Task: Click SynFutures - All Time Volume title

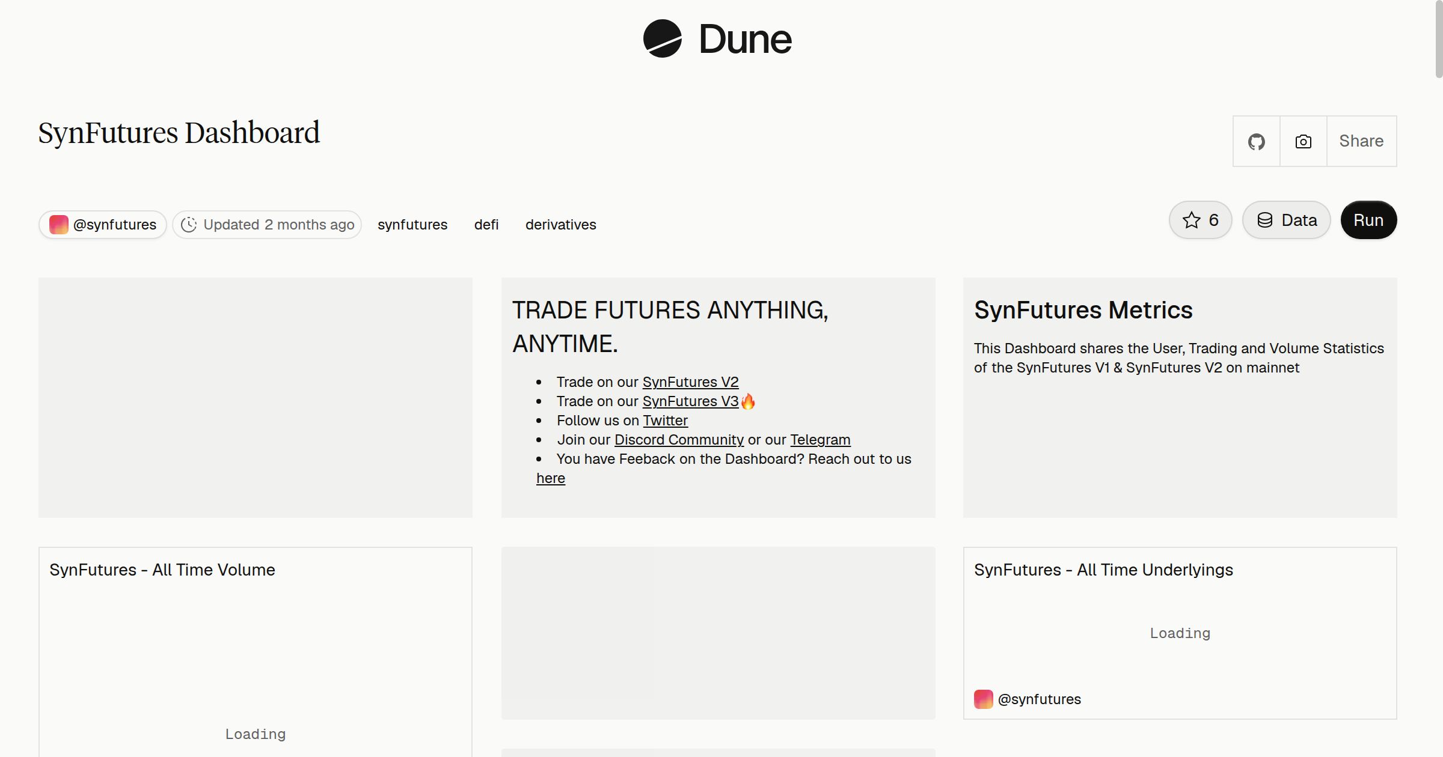Action: point(162,570)
